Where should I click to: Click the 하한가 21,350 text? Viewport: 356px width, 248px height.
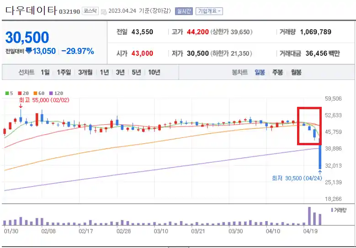coord(231,53)
